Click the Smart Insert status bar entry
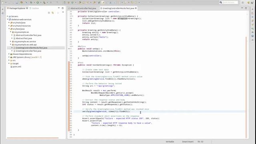The width and height of the screenshot is (256, 144). [188, 142]
